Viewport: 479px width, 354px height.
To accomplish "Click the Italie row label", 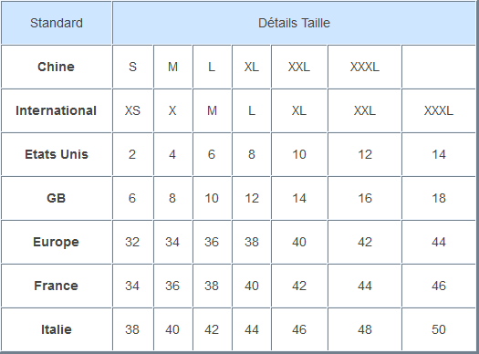I will point(57,329).
